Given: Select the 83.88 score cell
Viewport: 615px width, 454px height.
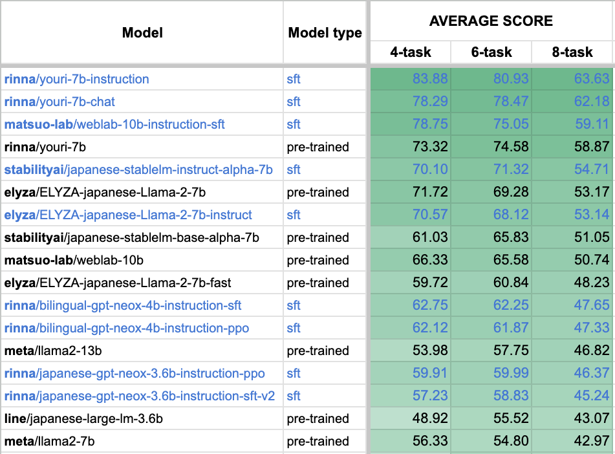Looking at the screenshot, I should [x=430, y=79].
